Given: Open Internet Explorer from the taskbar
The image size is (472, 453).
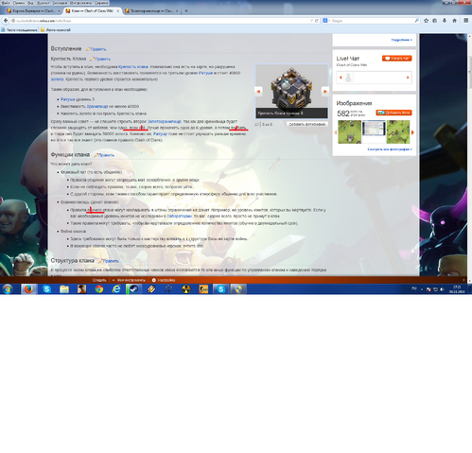Looking at the screenshot, I should [116, 288].
